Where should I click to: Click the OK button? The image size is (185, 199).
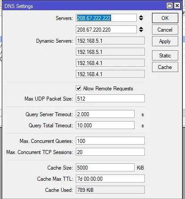coord(165,18)
